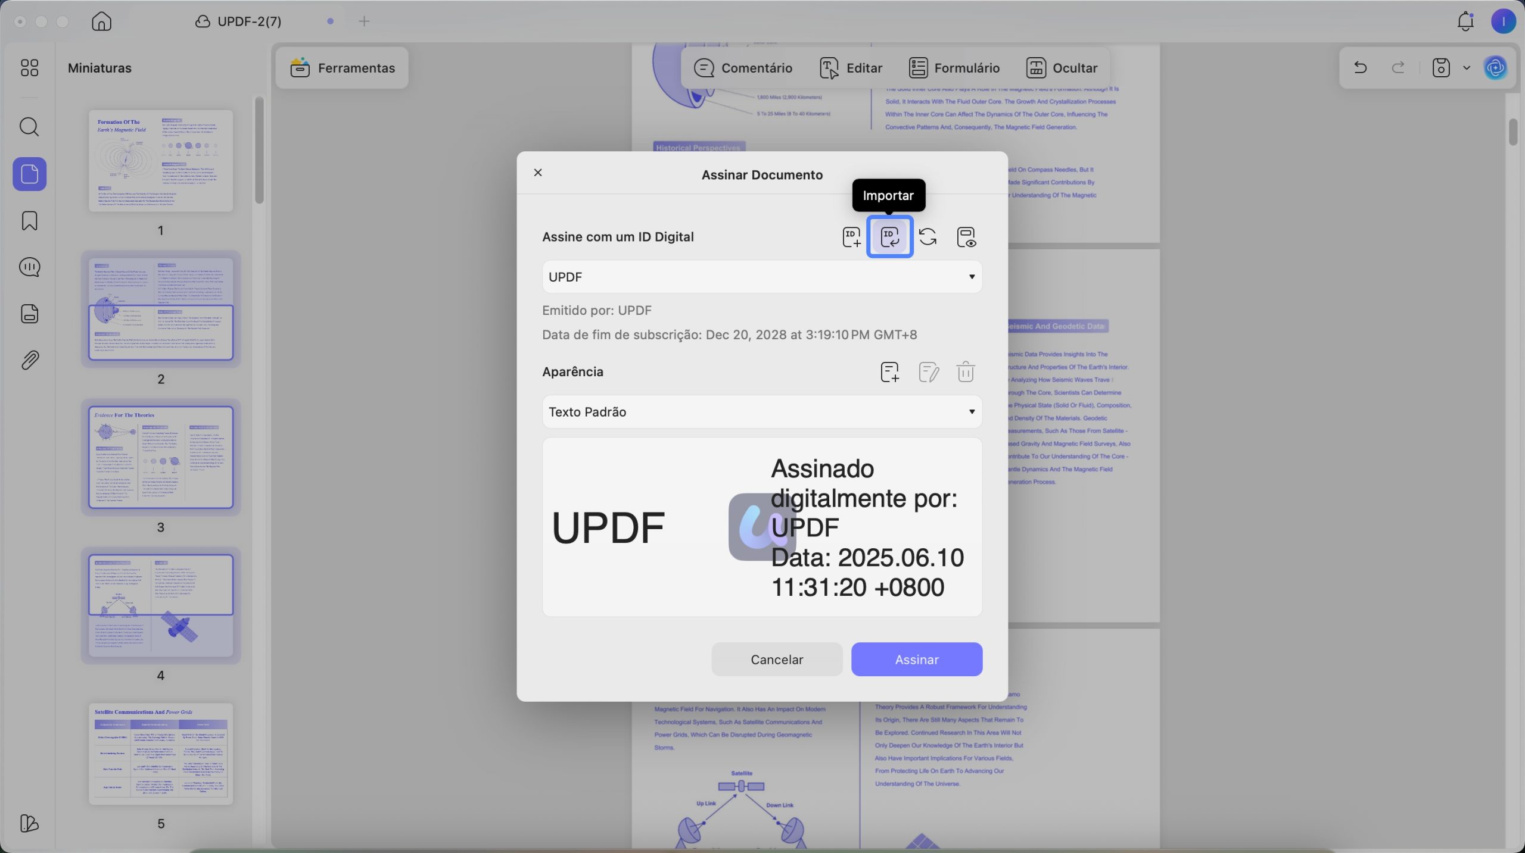Click the Assinar button

click(x=917, y=660)
